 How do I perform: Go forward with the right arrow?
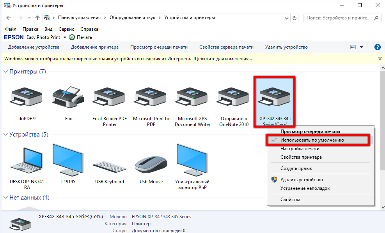point(20,18)
